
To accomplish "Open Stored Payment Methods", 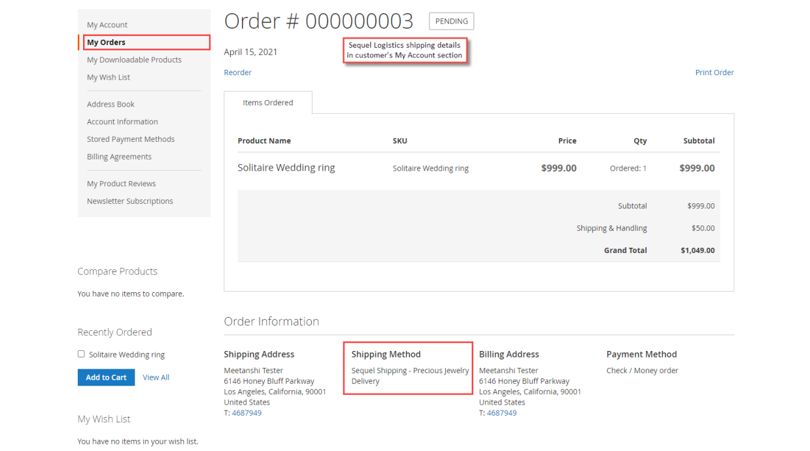I will [131, 139].
